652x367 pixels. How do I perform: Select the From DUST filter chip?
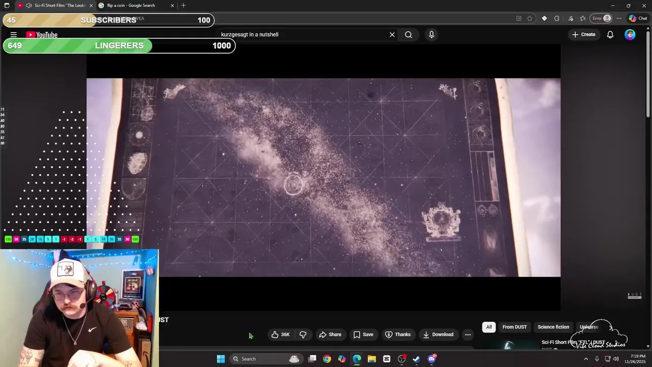(x=514, y=327)
